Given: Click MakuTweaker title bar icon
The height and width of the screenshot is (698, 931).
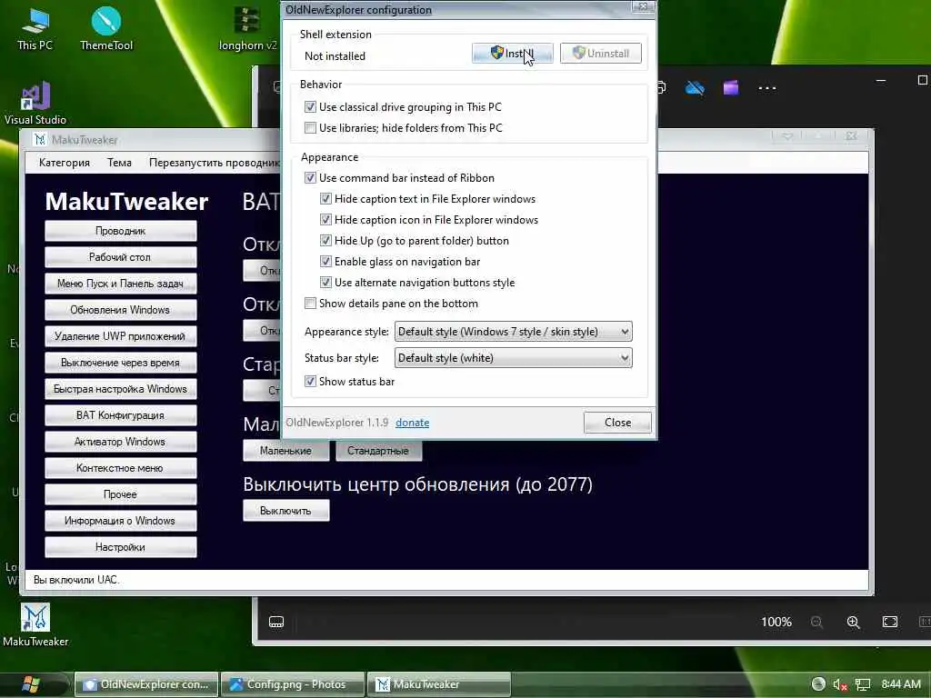Looking at the screenshot, I should (x=40, y=139).
